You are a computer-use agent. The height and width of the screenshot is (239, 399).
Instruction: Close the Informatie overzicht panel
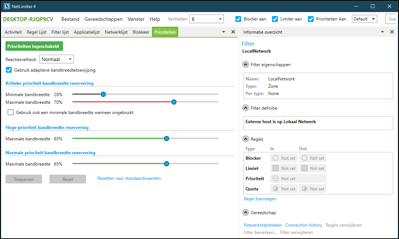(x=392, y=32)
